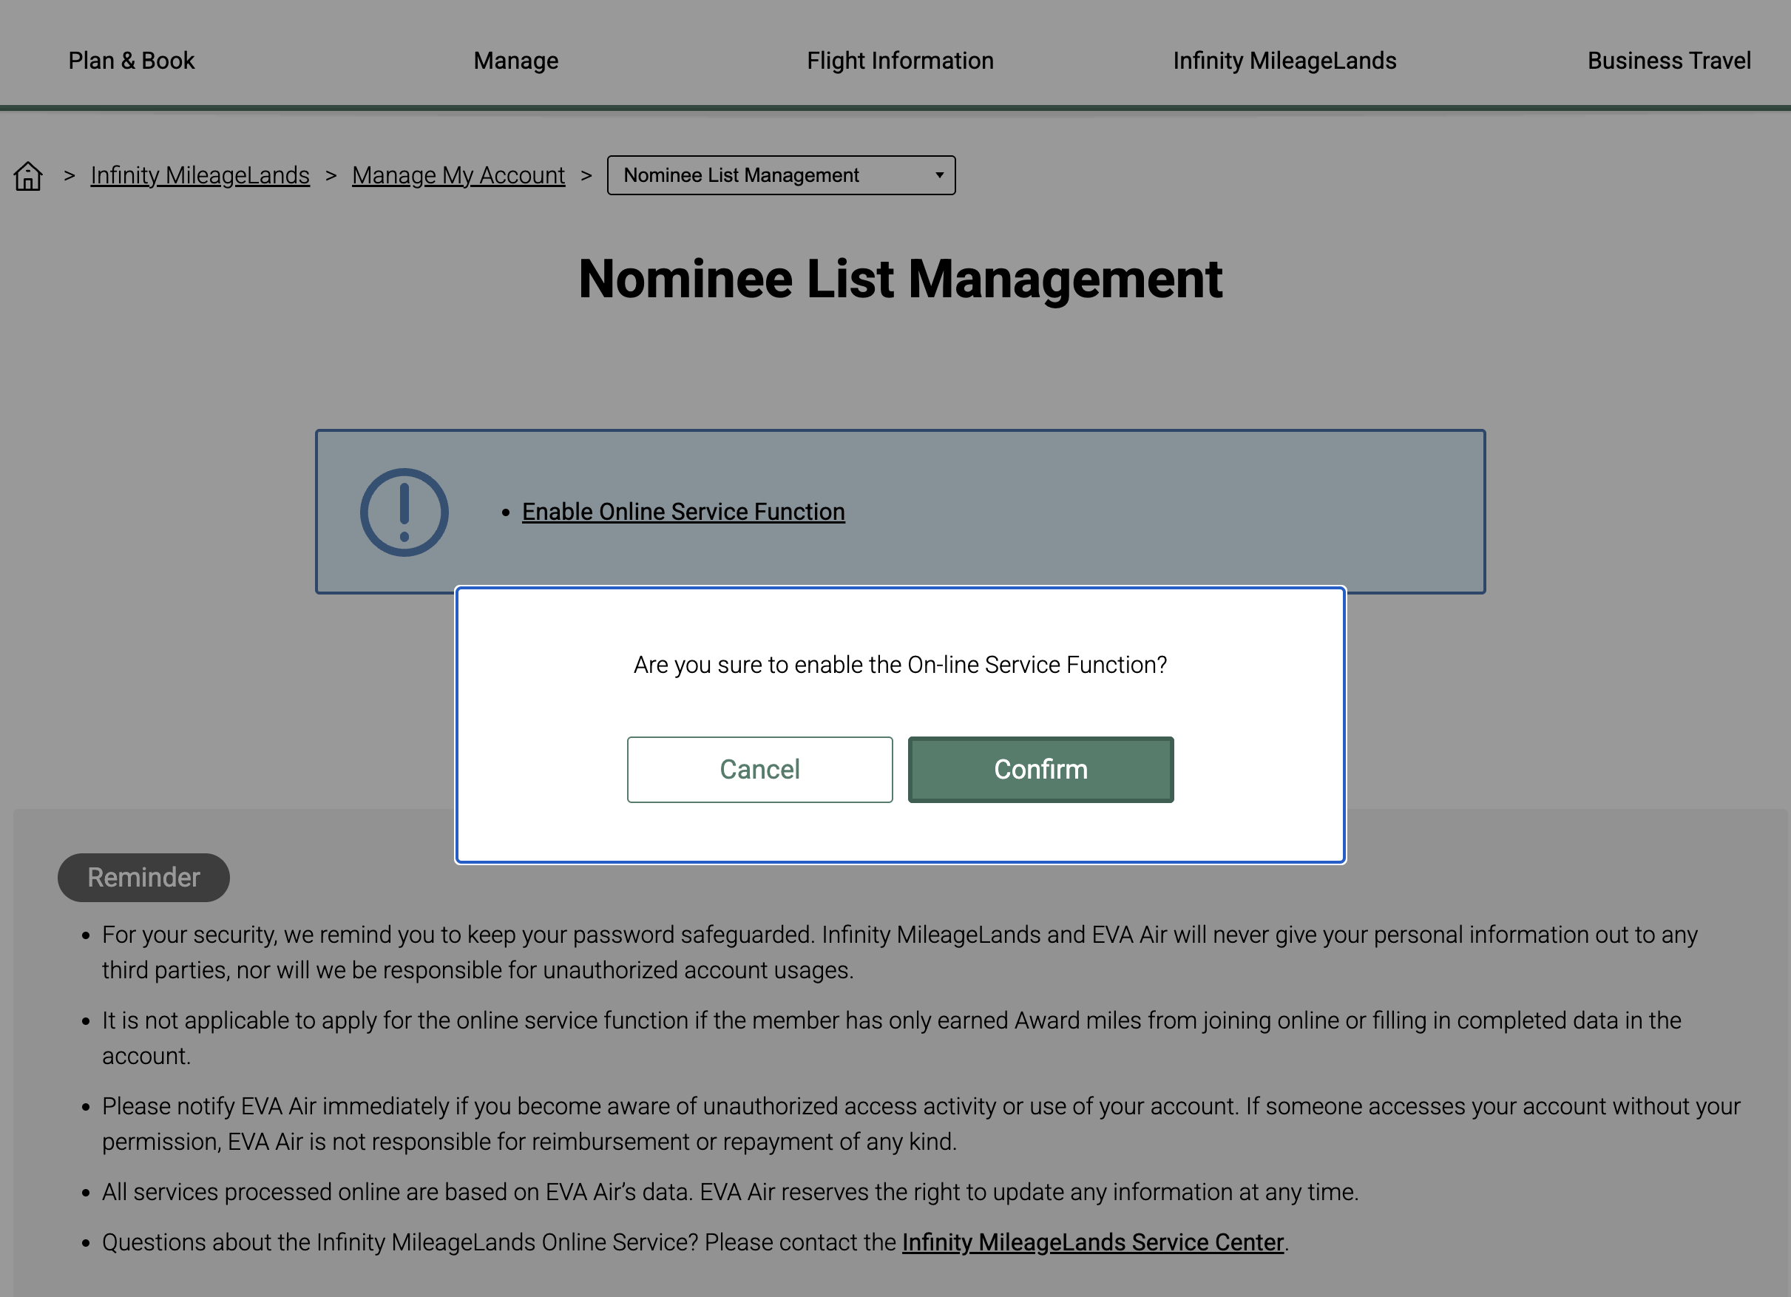Navigate to the Manage My Account breadcrumb
This screenshot has width=1791, height=1297.
pyautogui.click(x=458, y=175)
